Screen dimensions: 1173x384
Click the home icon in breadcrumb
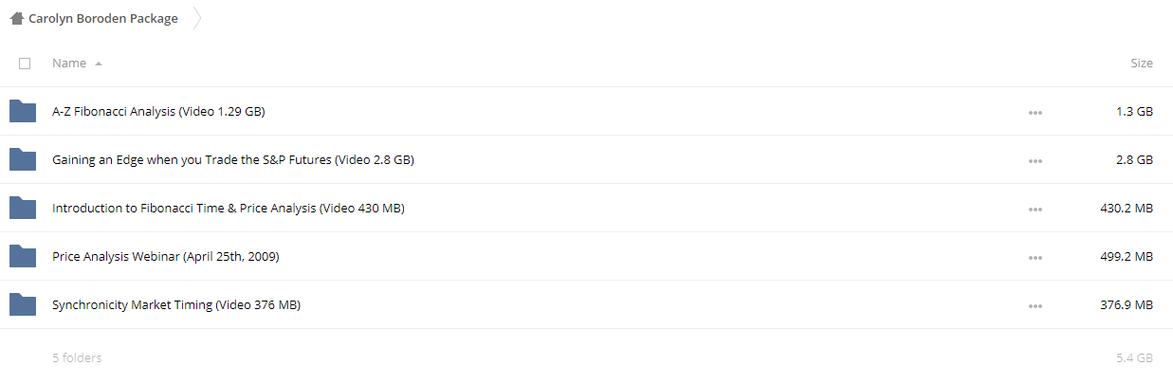coord(16,18)
